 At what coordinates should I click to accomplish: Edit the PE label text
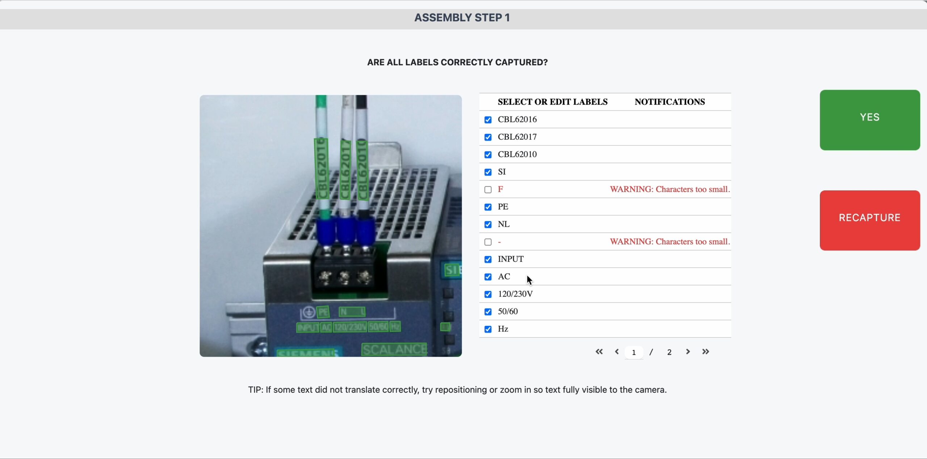click(x=503, y=207)
